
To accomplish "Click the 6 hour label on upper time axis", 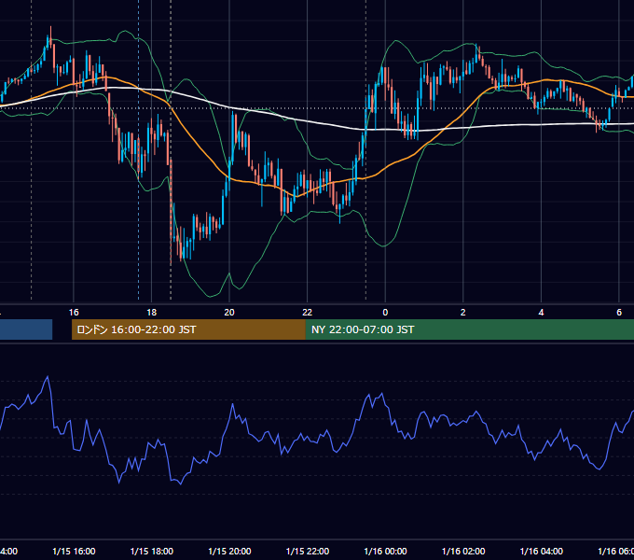I will [x=619, y=313].
